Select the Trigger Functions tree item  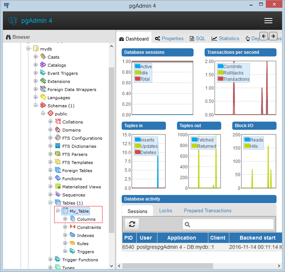coord(80,259)
